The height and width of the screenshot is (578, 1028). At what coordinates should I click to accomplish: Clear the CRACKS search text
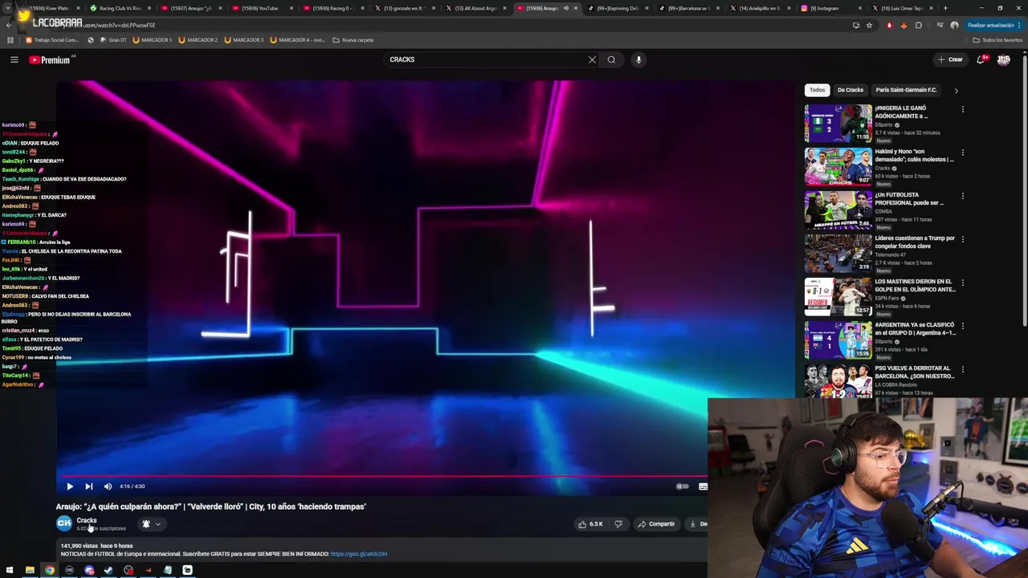592,59
